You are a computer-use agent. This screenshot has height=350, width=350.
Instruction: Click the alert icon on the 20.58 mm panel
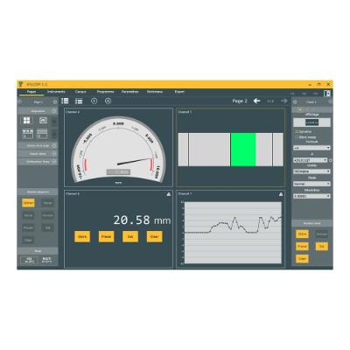169,194
